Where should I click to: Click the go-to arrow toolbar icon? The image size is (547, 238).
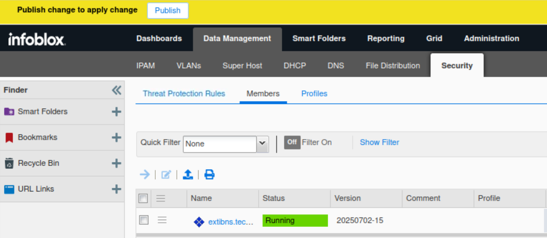[x=145, y=174]
